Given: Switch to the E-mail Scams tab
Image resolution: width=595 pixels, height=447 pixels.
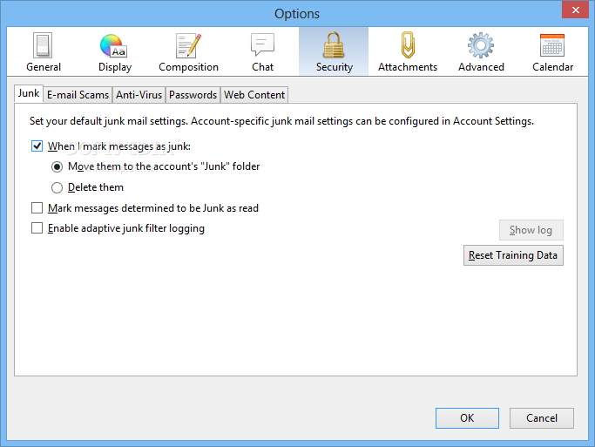Looking at the screenshot, I should 78,95.
